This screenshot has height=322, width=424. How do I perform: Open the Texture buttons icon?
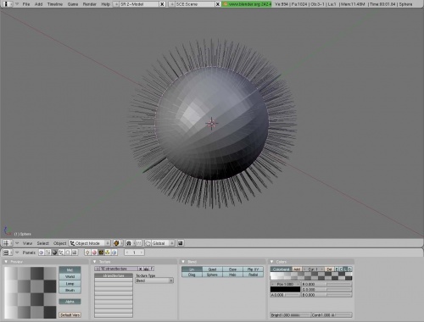[x=101, y=253]
